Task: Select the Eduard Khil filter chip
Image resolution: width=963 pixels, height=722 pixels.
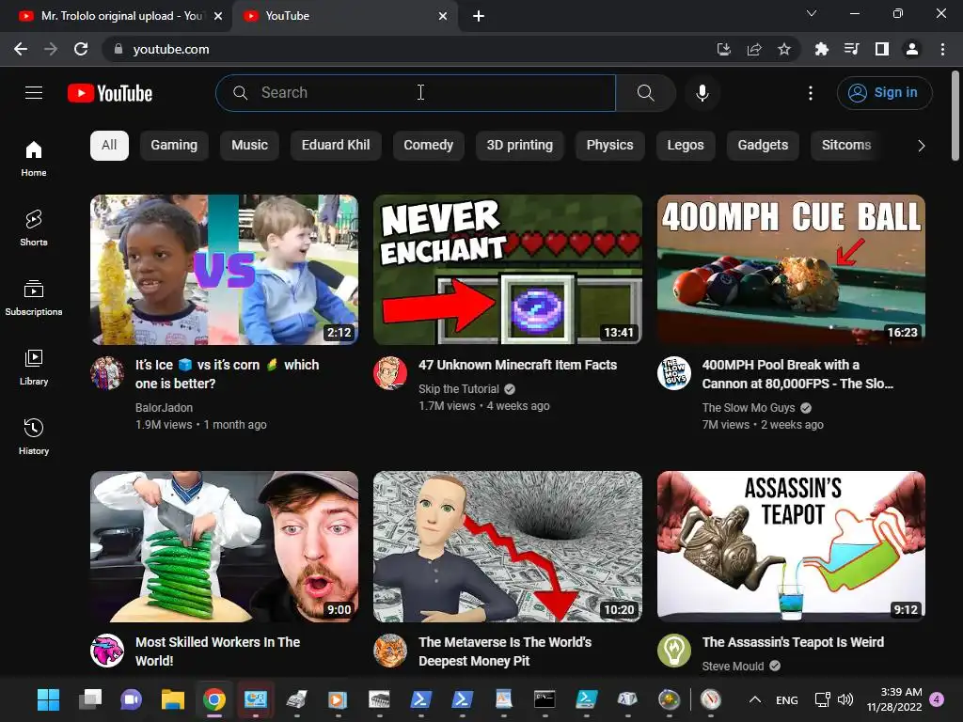Action: click(336, 146)
